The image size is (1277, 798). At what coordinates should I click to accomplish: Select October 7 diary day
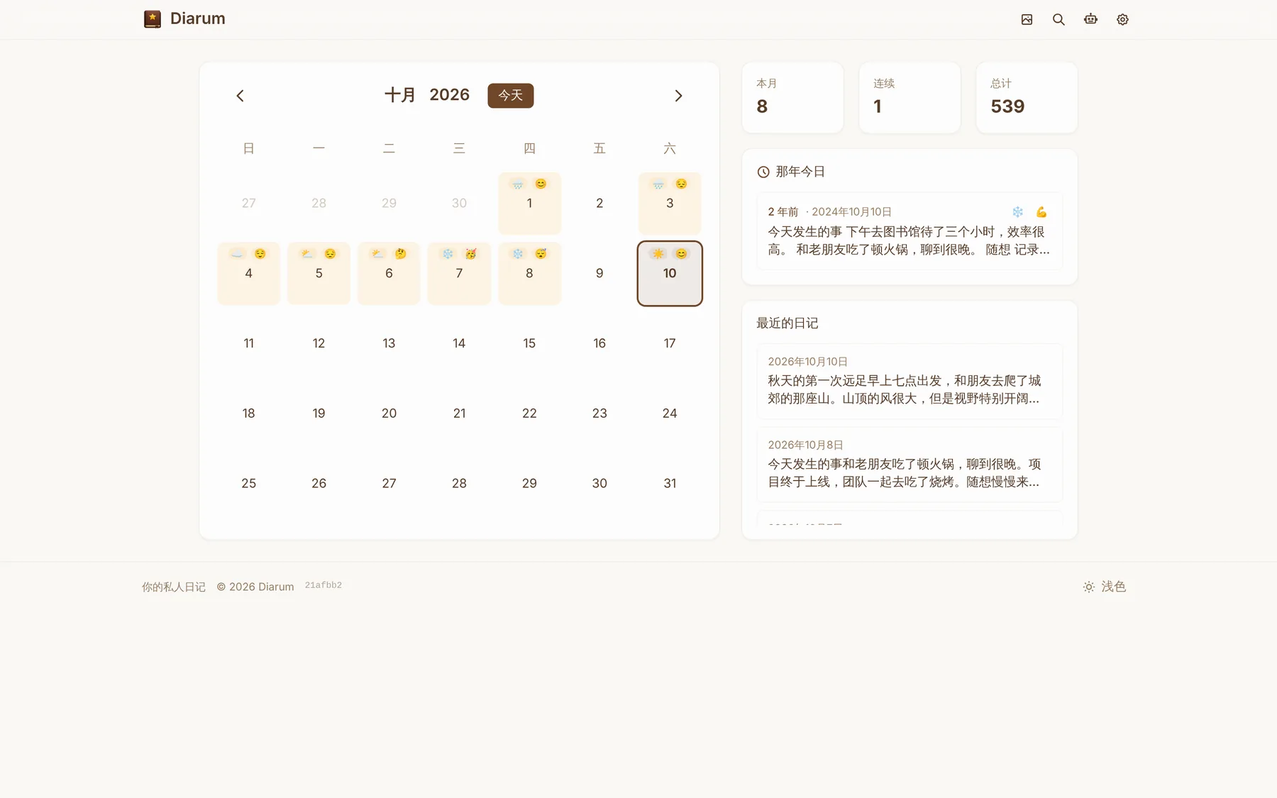coord(459,273)
